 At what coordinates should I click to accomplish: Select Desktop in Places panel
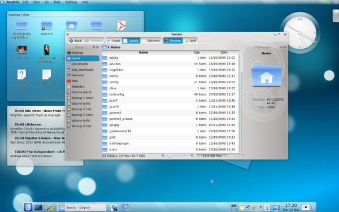click(83, 53)
